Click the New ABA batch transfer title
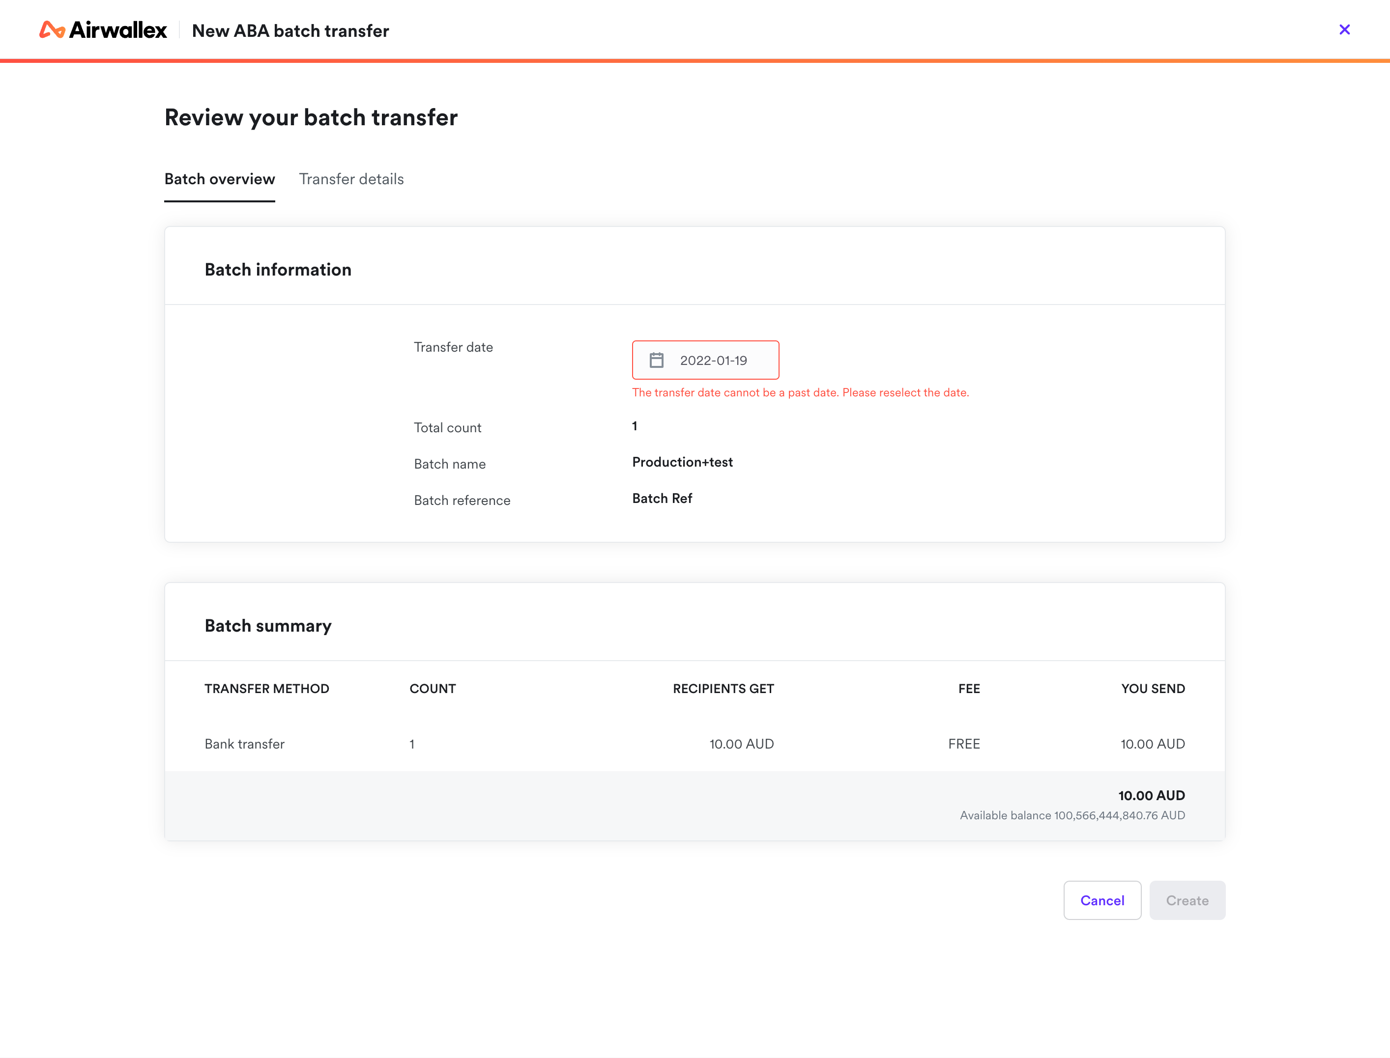This screenshot has height=1058, width=1390. pos(290,30)
